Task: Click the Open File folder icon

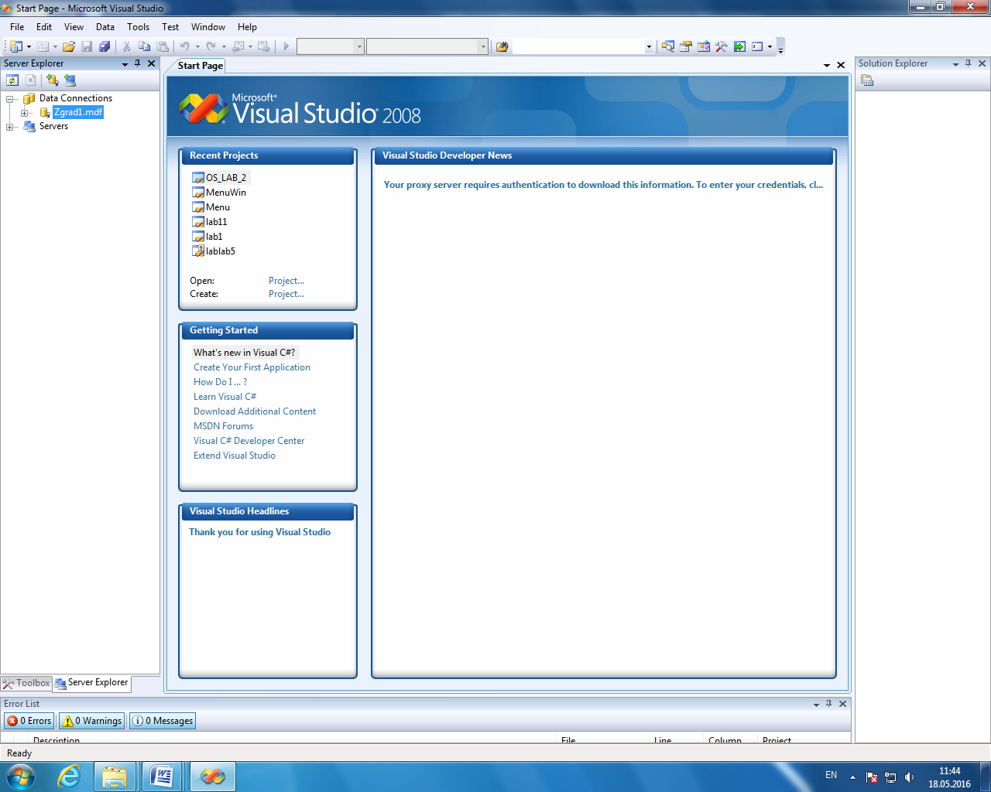Action: [69, 46]
